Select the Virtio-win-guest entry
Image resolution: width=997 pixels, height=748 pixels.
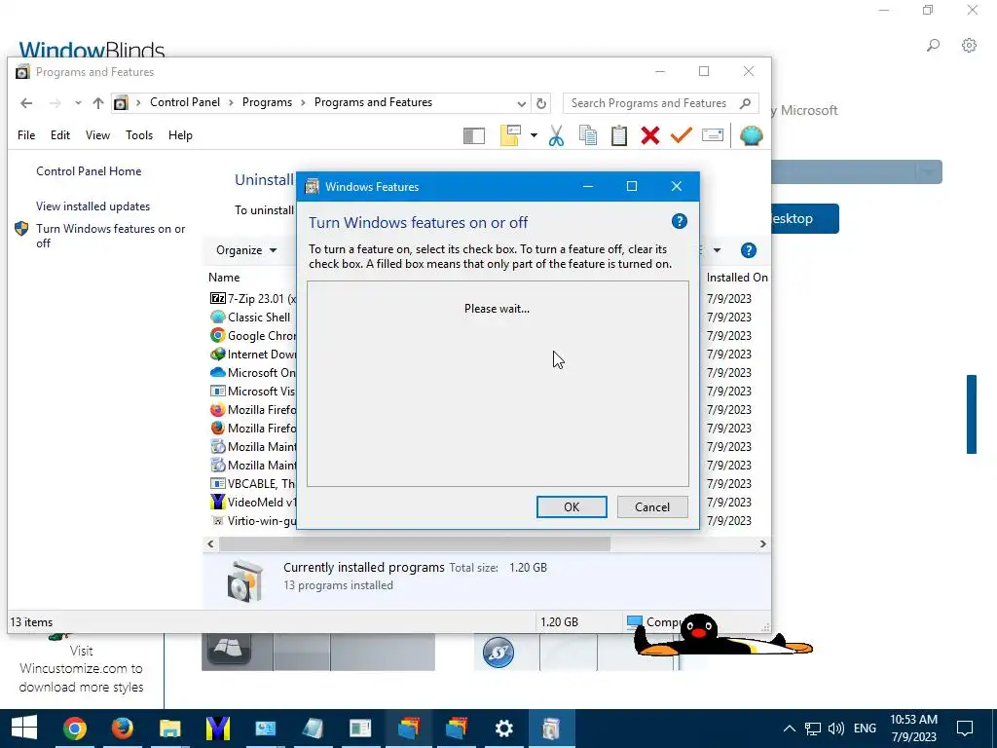[x=253, y=520]
